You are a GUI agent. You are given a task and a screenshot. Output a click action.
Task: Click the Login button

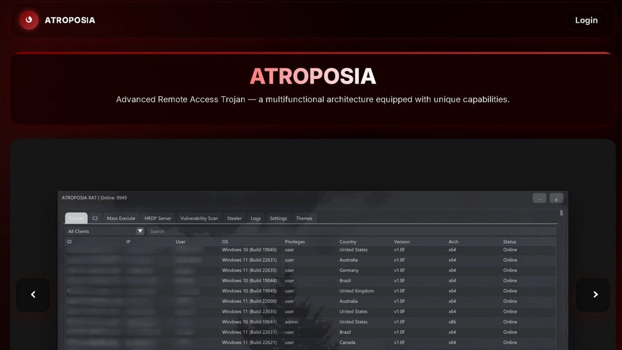[x=586, y=20]
